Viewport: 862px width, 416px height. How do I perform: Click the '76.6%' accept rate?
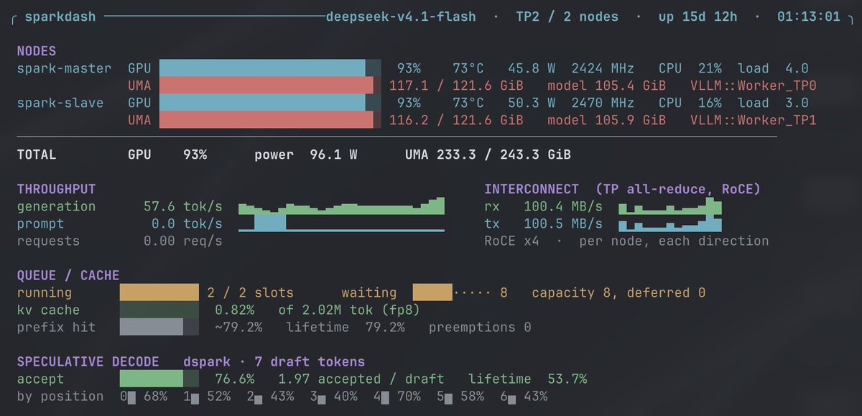pos(235,379)
